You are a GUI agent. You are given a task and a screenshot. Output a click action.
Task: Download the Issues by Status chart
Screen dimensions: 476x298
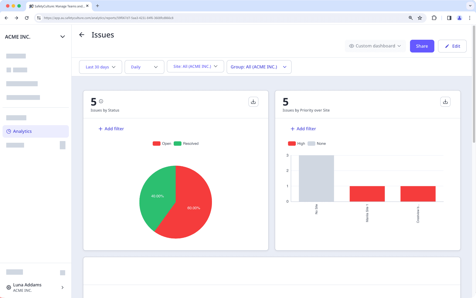[253, 102]
